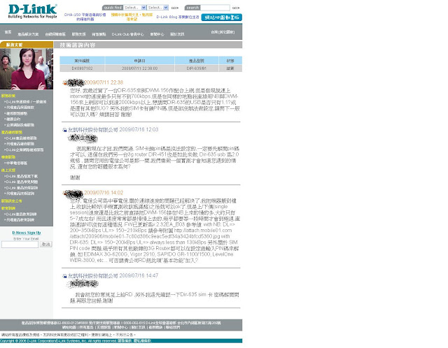The image size is (448, 348).
Task: Click product model cell DIR-635/B1
Action: pos(197,68)
